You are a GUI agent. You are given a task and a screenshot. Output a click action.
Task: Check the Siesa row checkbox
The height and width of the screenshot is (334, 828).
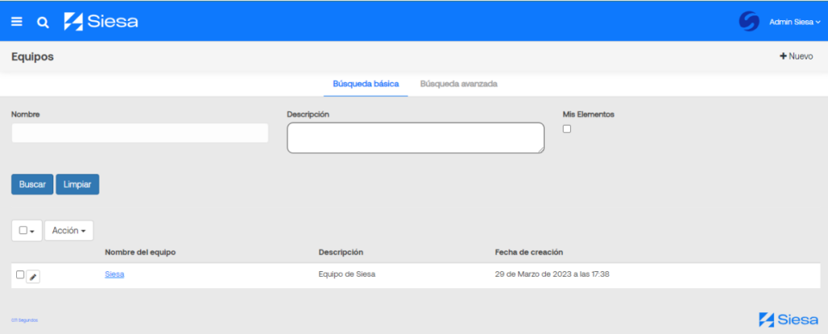[20, 275]
